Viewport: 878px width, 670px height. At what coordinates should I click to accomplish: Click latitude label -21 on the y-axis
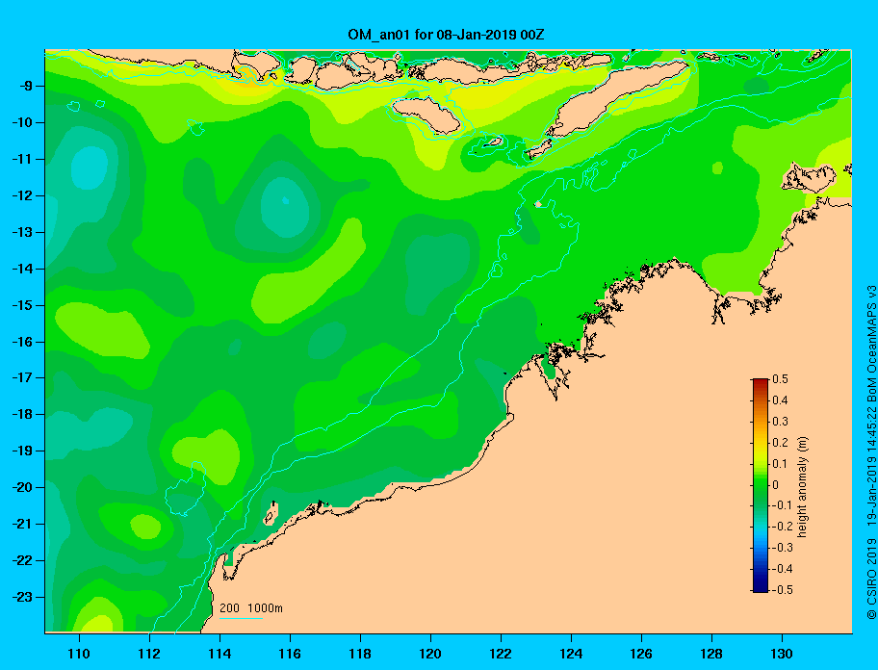21,525
